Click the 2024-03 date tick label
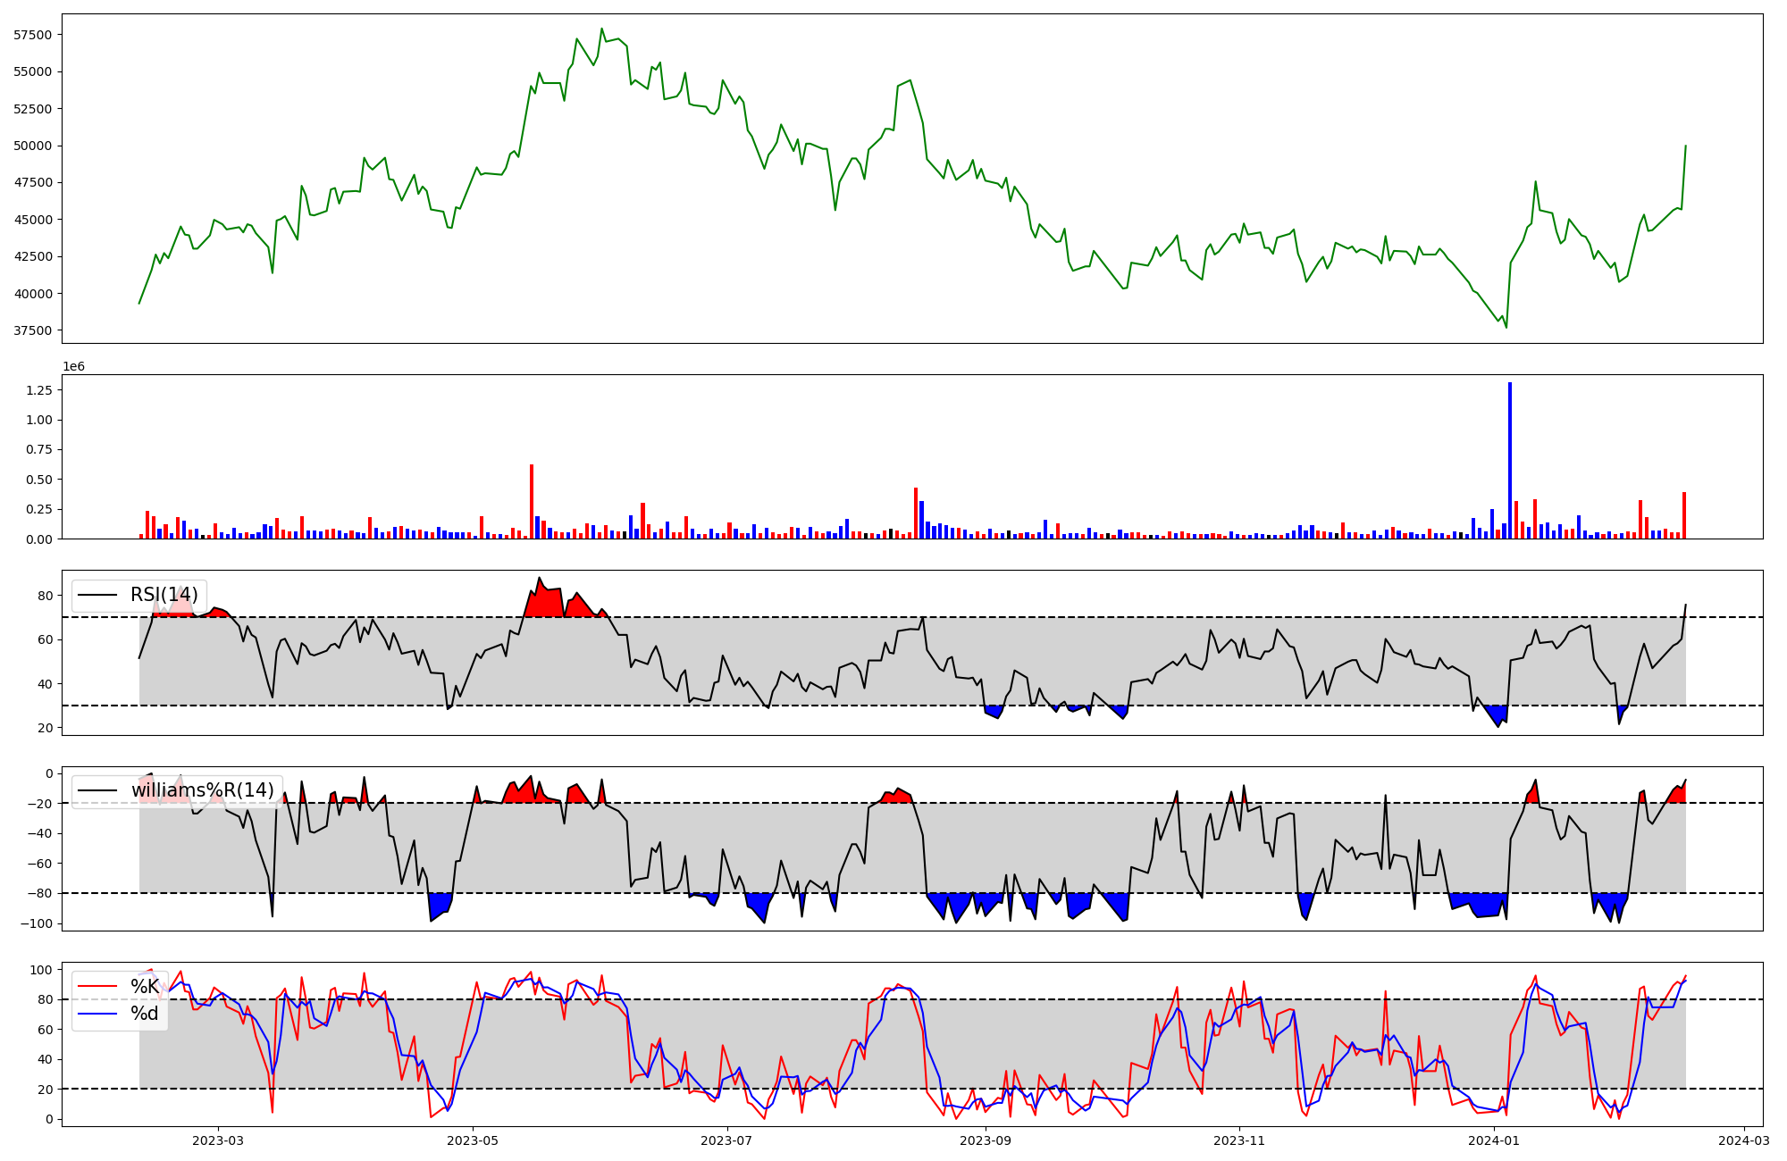This screenshot has width=1787, height=1161. click(1744, 1140)
